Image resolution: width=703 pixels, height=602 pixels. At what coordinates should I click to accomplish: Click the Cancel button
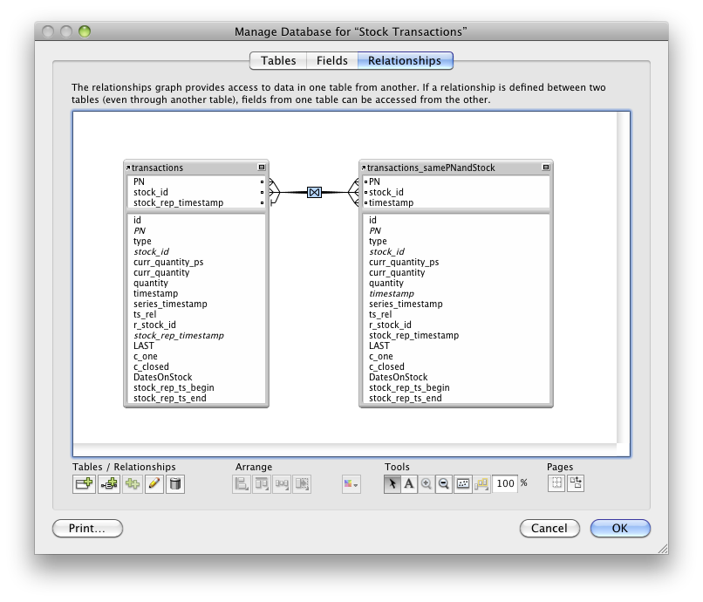point(549,529)
